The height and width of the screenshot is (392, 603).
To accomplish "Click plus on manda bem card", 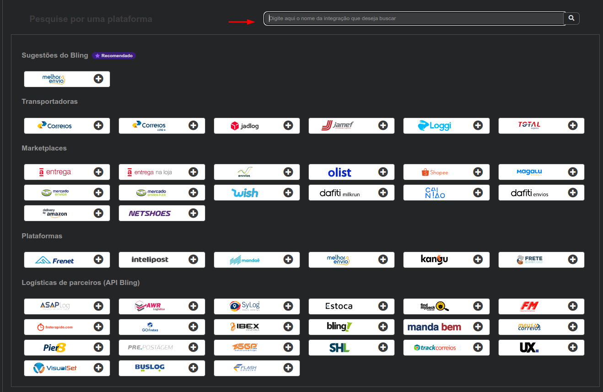I will (x=478, y=327).
